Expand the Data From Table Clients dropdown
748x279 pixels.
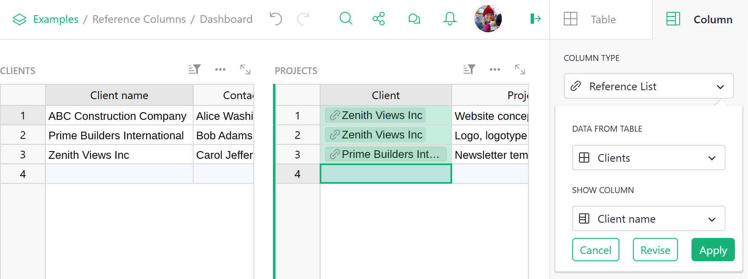point(648,158)
